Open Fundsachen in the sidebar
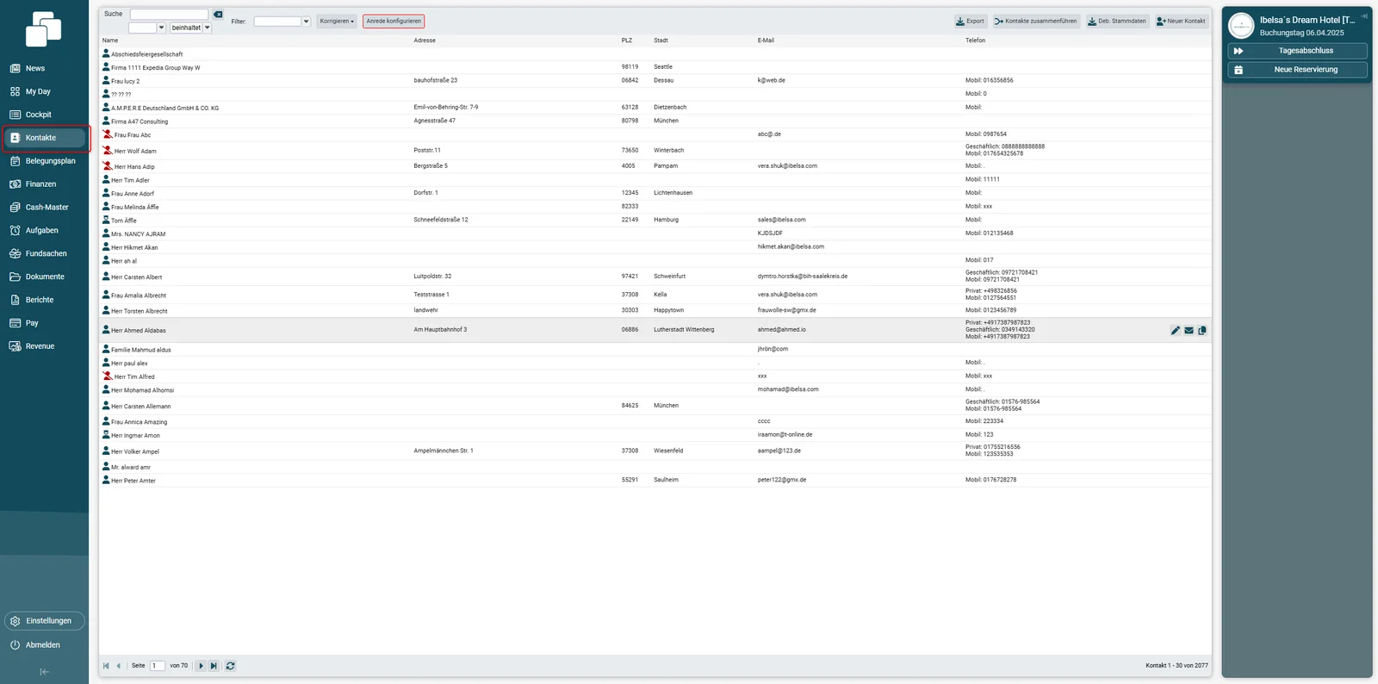Viewport: 1378px width, 684px height. (46, 254)
